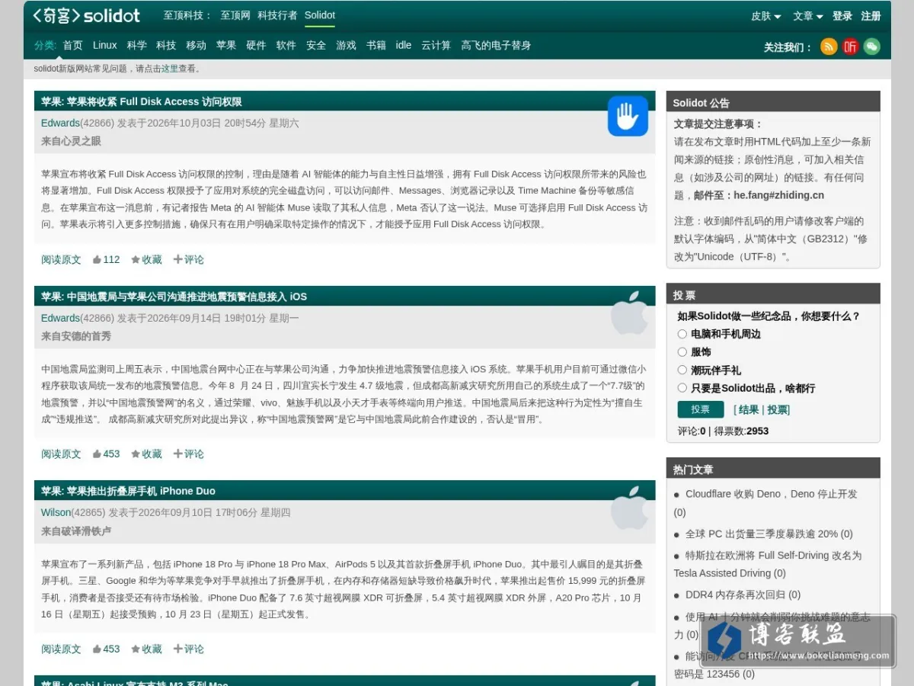The width and height of the screenshot is (914, 686).
Task: Open the 硬件 category
Action: (x=256, y=45)
